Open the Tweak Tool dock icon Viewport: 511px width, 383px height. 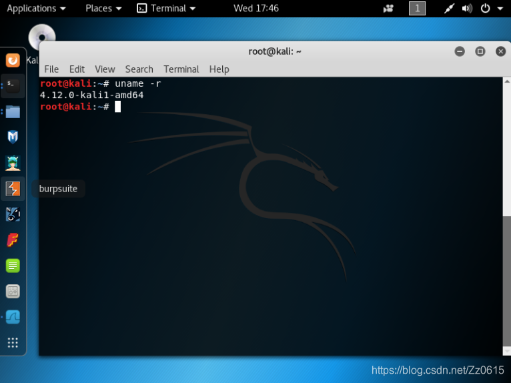[x=13, y=292]
